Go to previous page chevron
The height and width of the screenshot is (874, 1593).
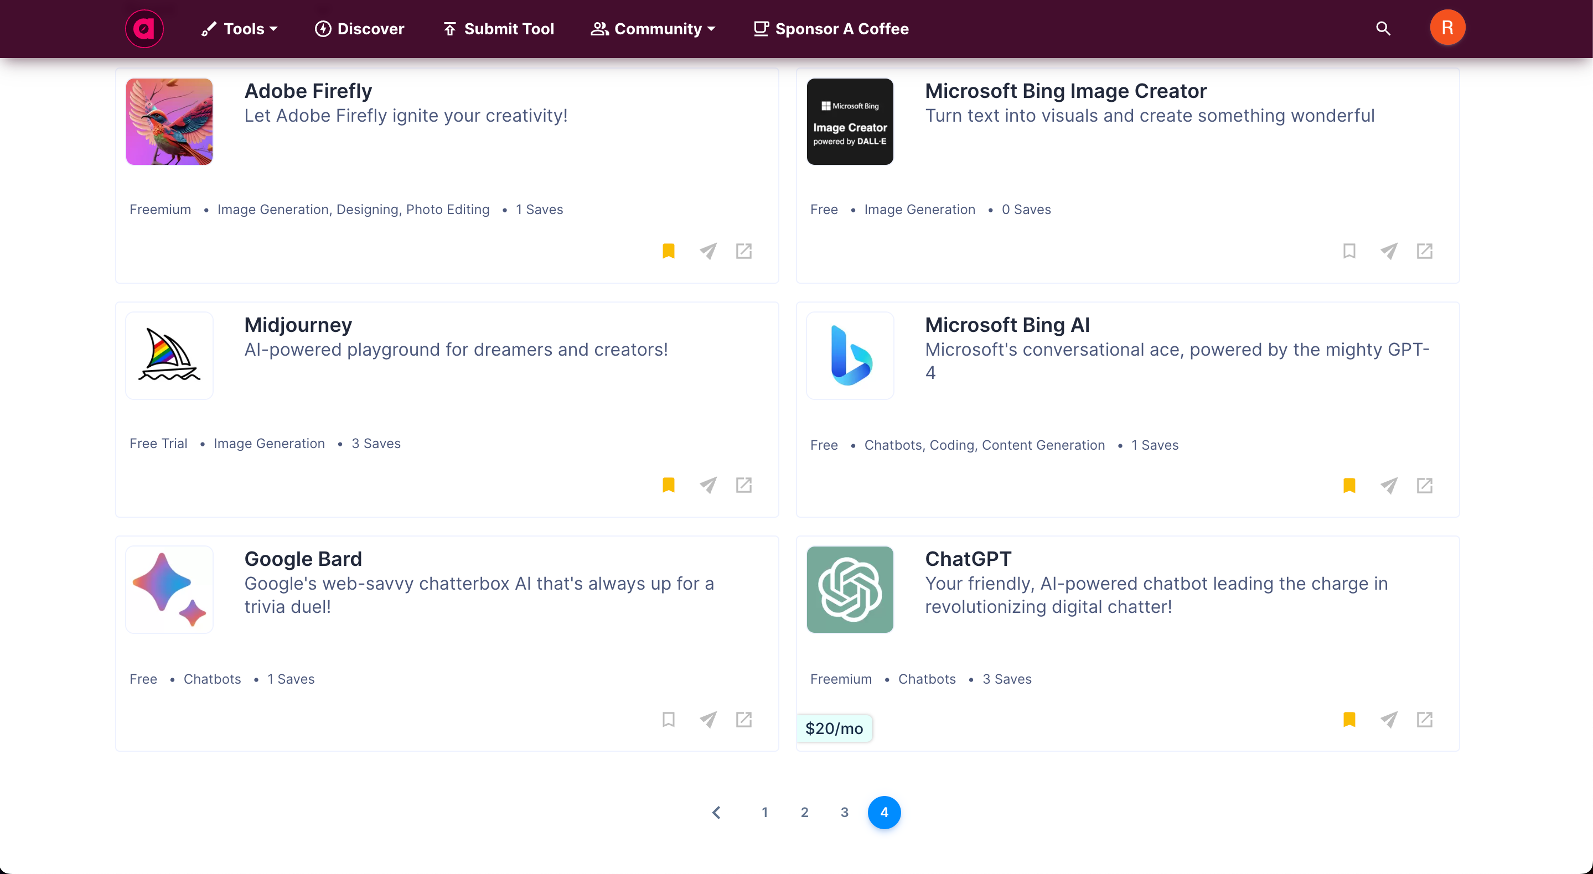[716, 812]
